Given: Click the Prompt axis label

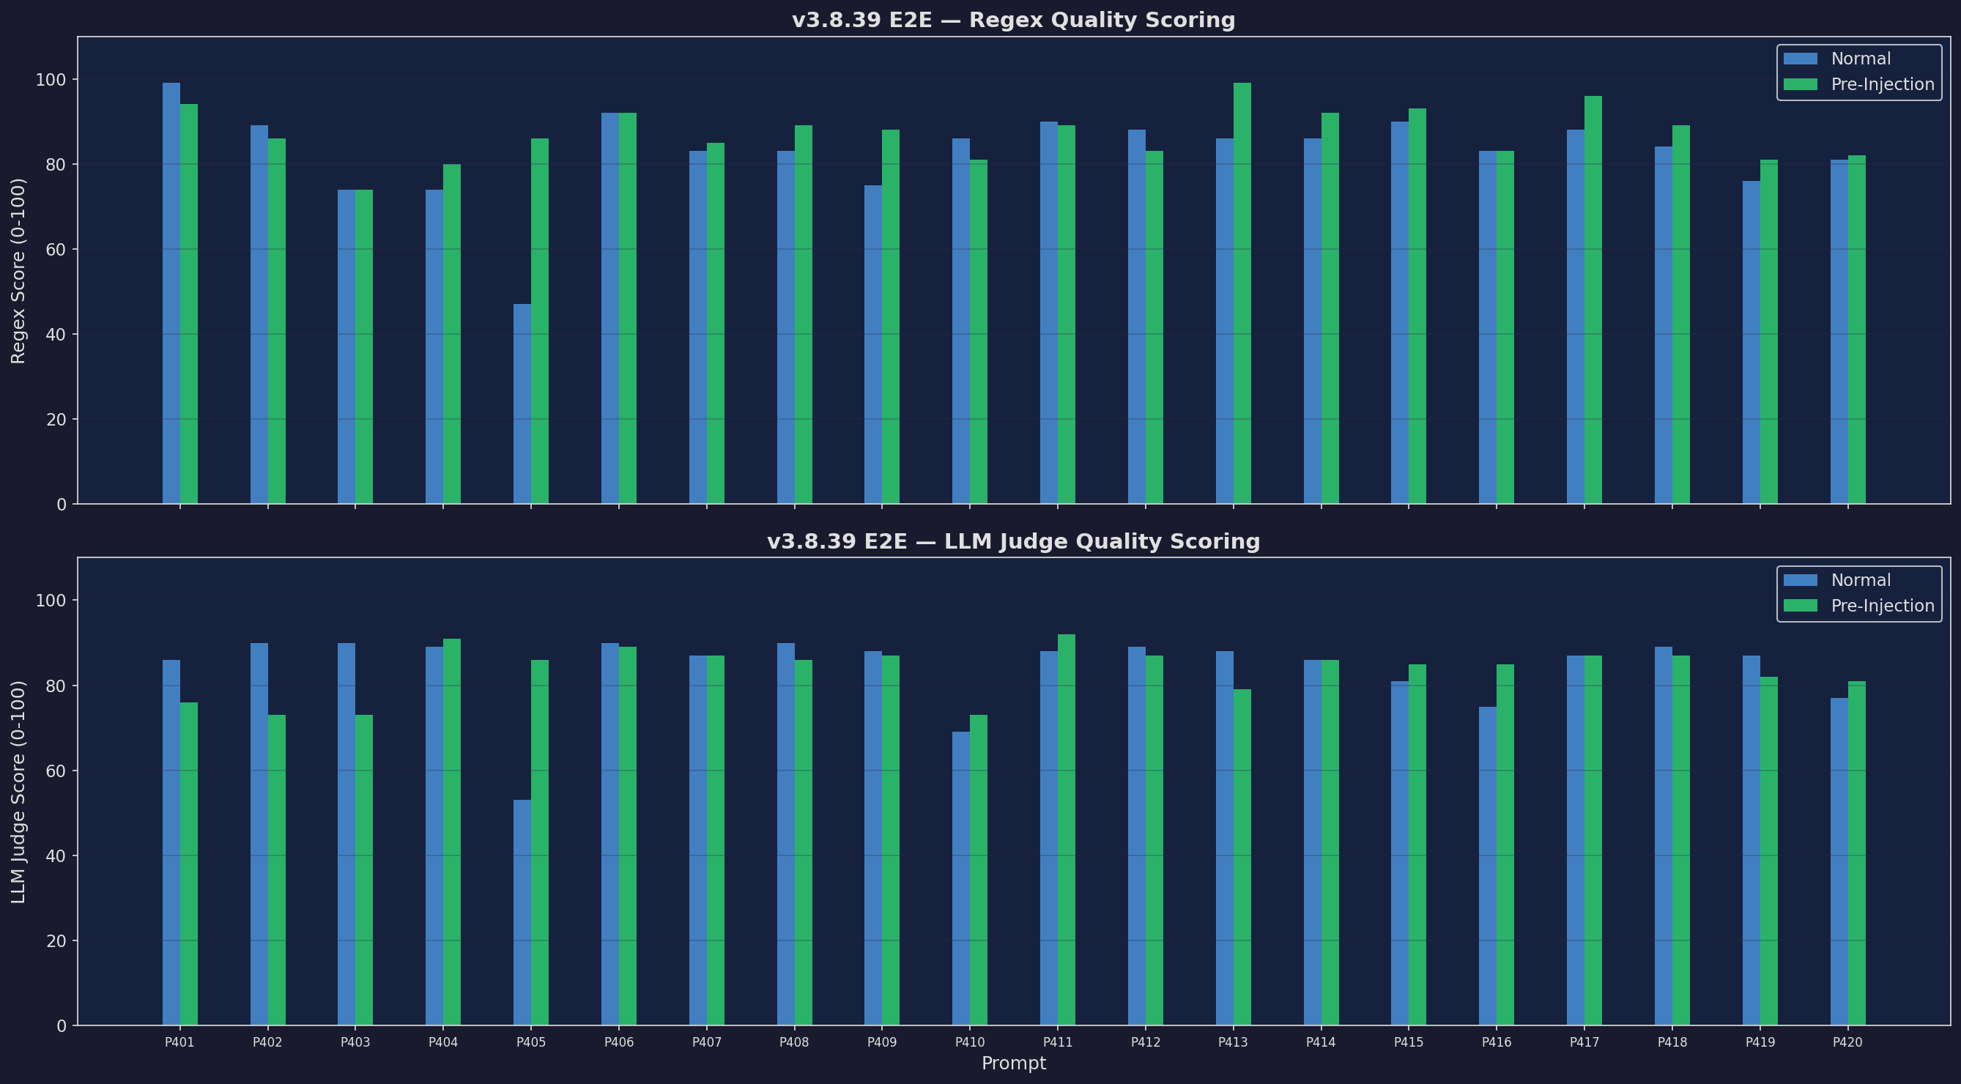Looking at the screenshot, I should [1015, 1063].
